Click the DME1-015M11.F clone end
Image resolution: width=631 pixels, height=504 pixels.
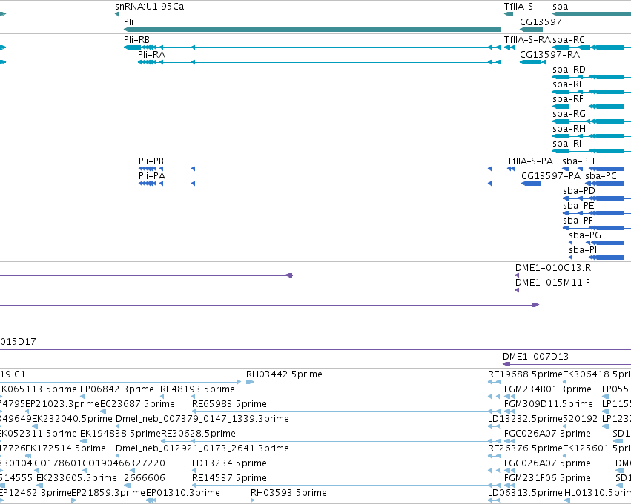517,290
